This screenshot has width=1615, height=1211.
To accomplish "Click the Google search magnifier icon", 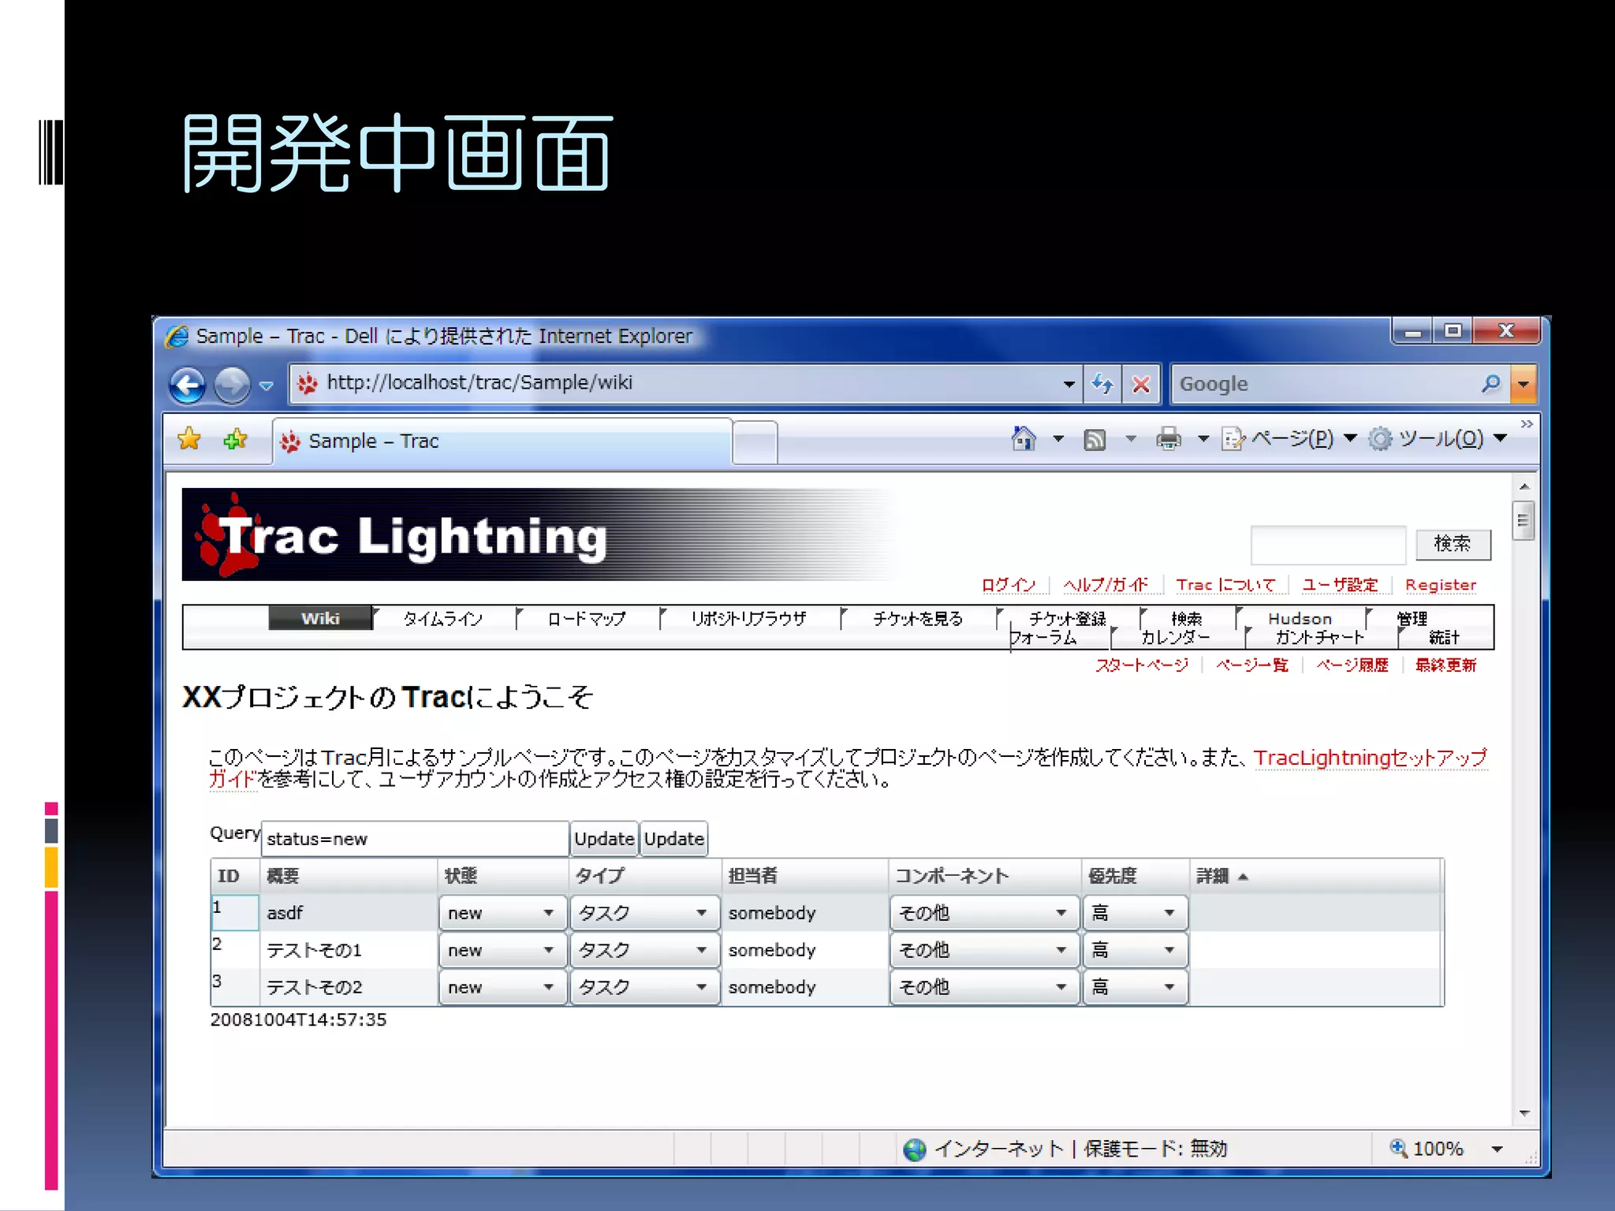I will point(1491,384).
